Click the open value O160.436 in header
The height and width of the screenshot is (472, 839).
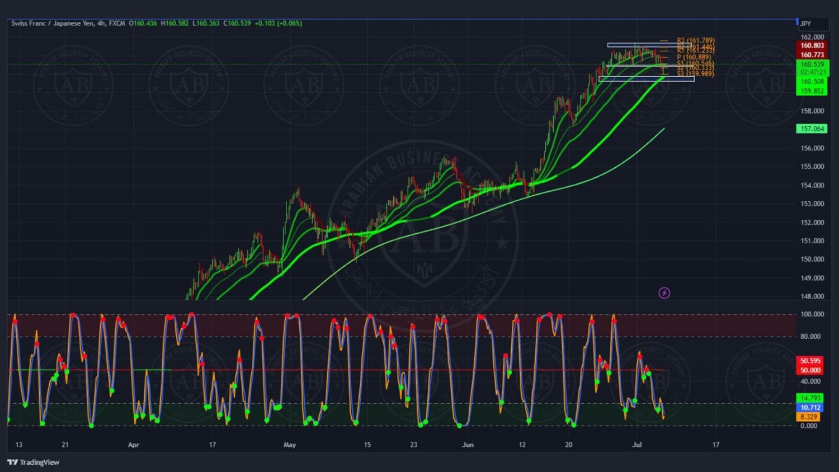(143, 23)
